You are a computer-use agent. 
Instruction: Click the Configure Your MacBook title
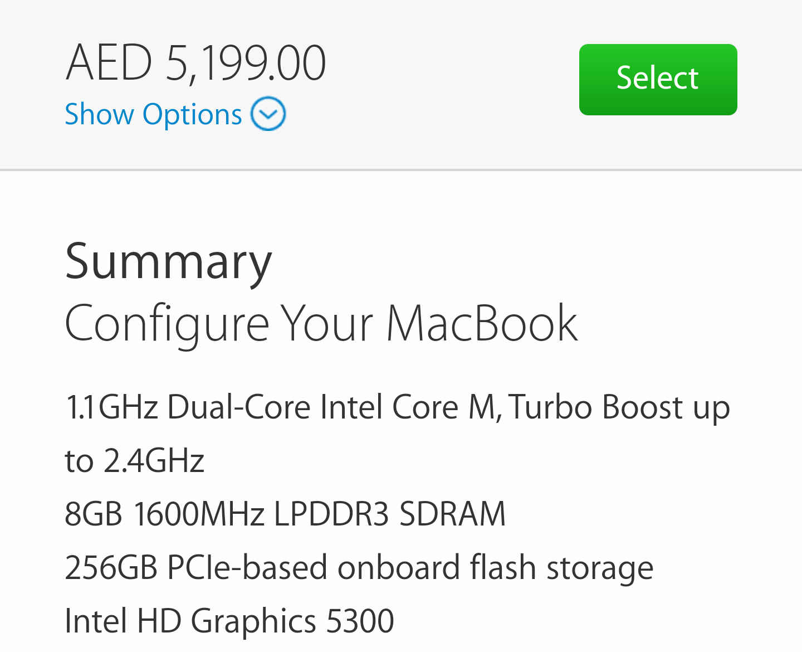(x=321, y=323)
